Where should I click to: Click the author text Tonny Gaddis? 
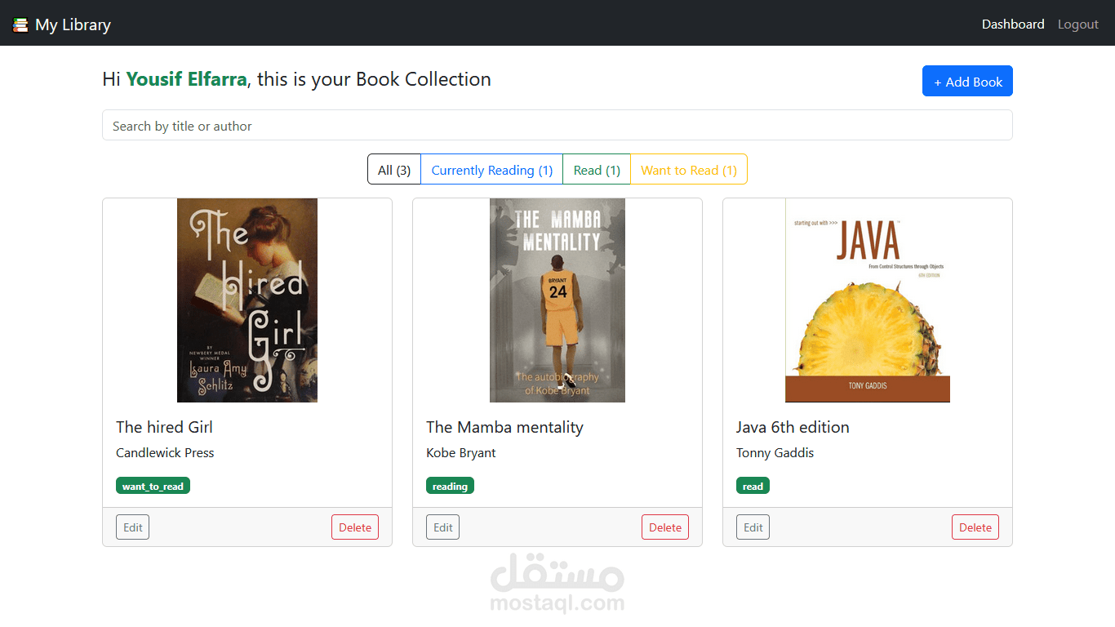coord(775,452)
